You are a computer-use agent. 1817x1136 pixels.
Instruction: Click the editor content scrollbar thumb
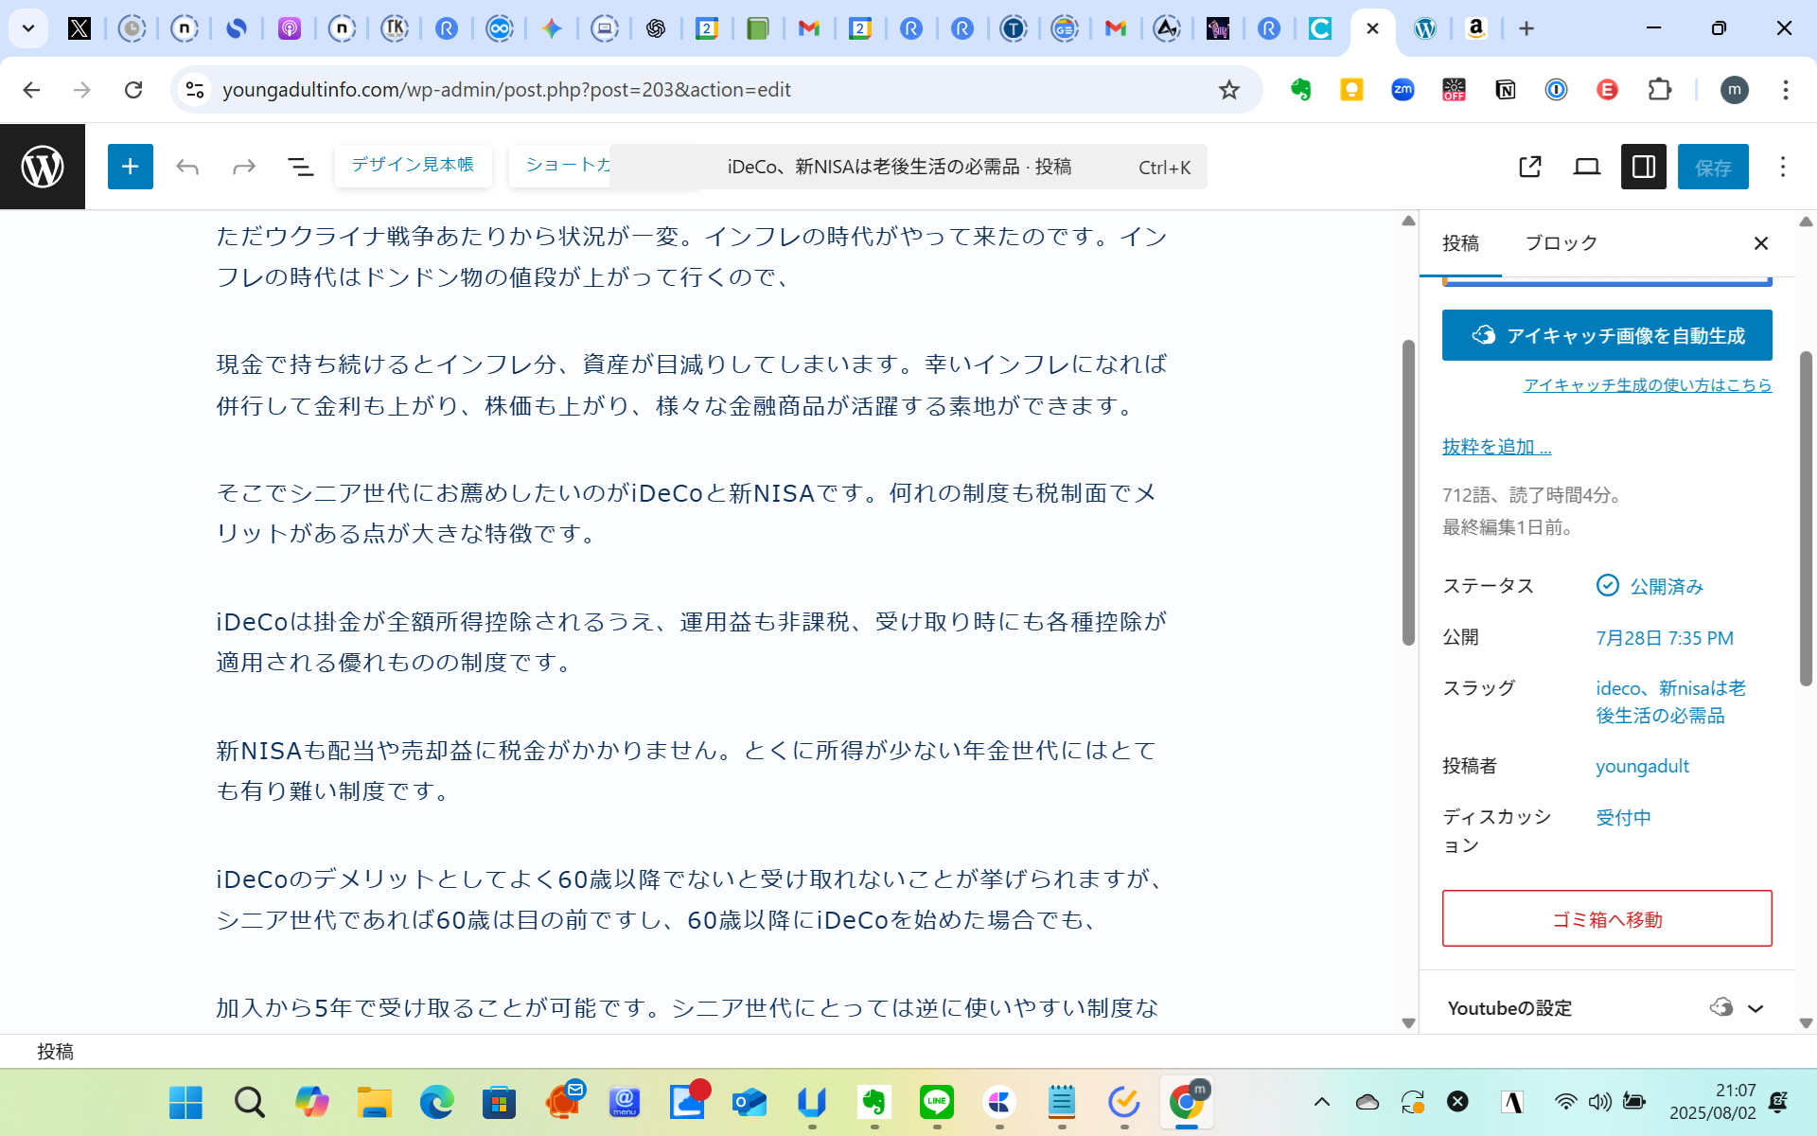point(1408,492)
